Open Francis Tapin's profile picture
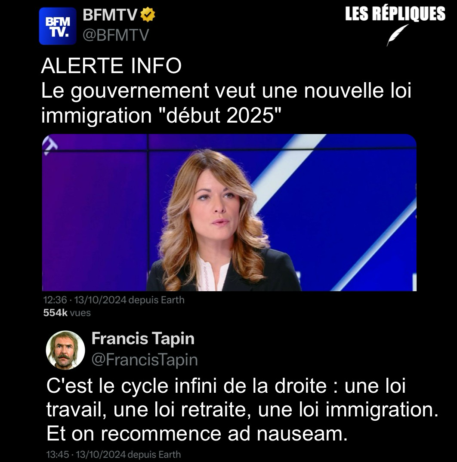 (x=65, y=350)
